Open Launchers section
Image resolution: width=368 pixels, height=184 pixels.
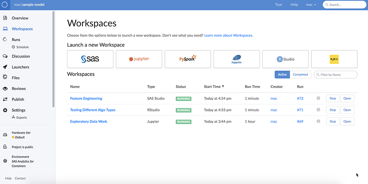20,67
